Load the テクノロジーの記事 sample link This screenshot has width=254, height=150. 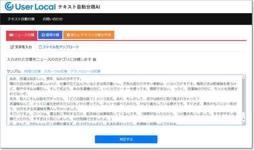point(85,71)
